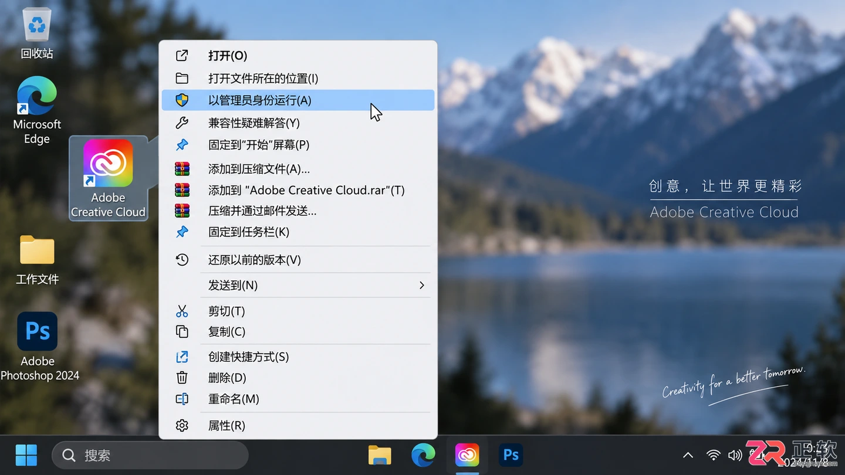The height and width of the screenshot is (475, 845).
Task: Open the Recycle Bin desktop icon
Action: point(37,33)
